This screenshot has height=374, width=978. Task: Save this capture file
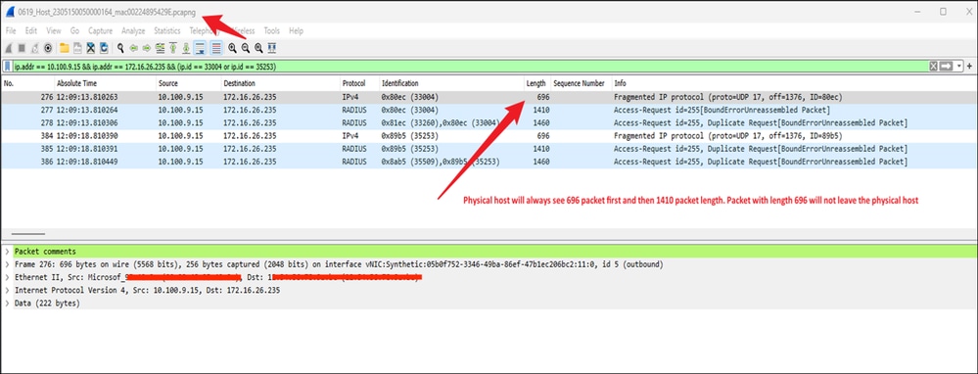pyautogui.click(x=78, y=48)
